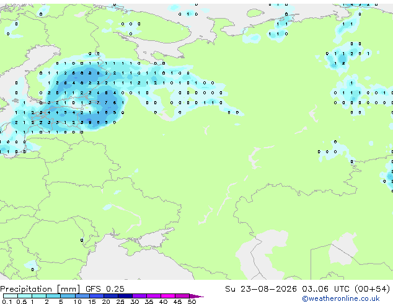Click the legend label "30"
The width and height of the screenshot is (393, 304).
coord(135,302)
